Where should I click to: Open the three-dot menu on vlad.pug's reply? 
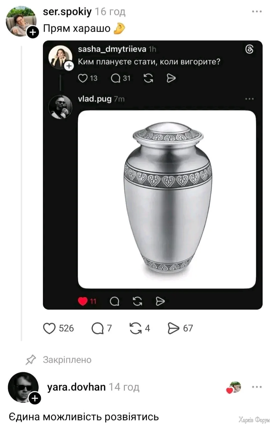click(x=249, y=99)
